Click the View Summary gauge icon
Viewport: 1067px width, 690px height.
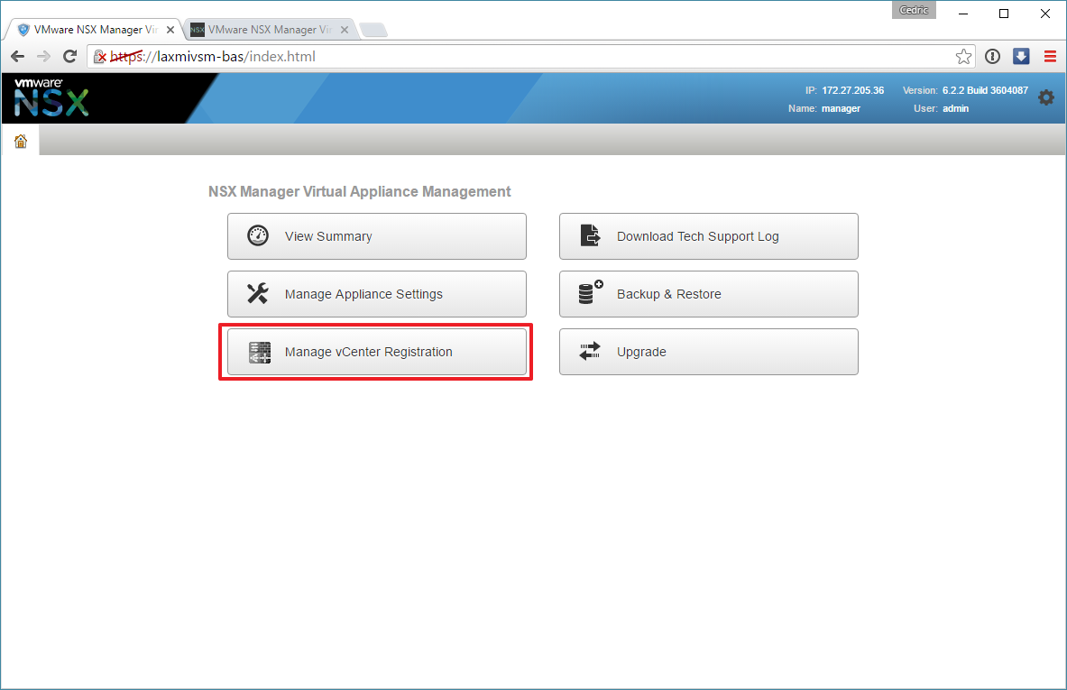click(258, 236)
